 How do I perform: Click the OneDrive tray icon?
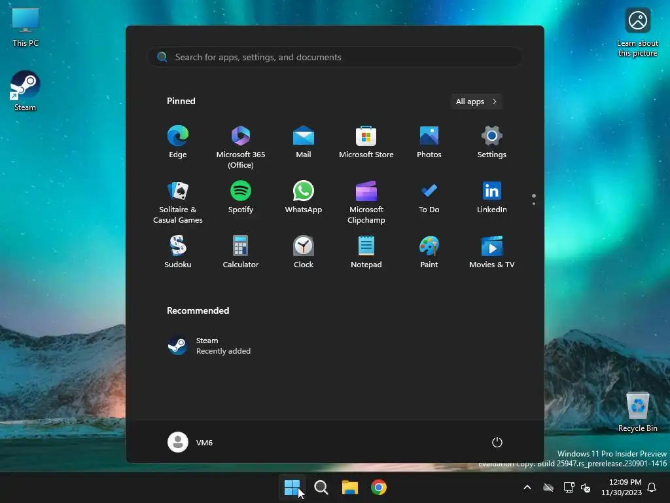tap(548, 487)
